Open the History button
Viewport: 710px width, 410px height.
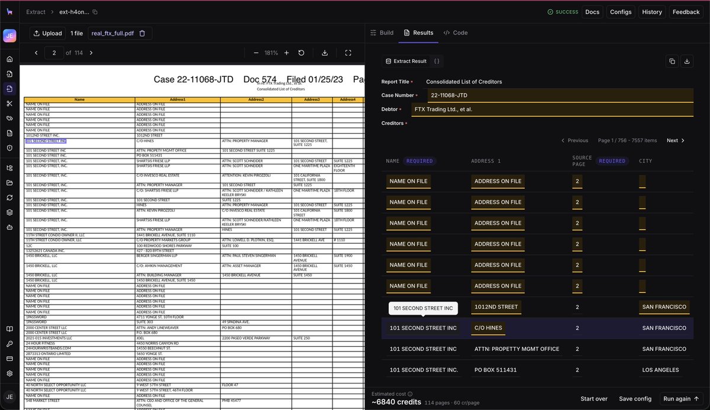tap(652, 12)
